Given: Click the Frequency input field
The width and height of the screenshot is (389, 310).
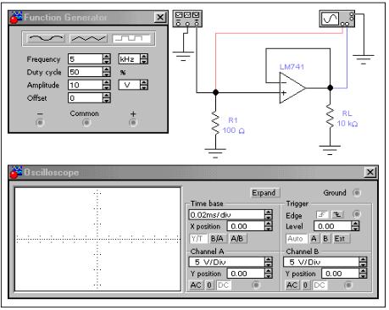Looking at the screenshot, I should point(85,58).
